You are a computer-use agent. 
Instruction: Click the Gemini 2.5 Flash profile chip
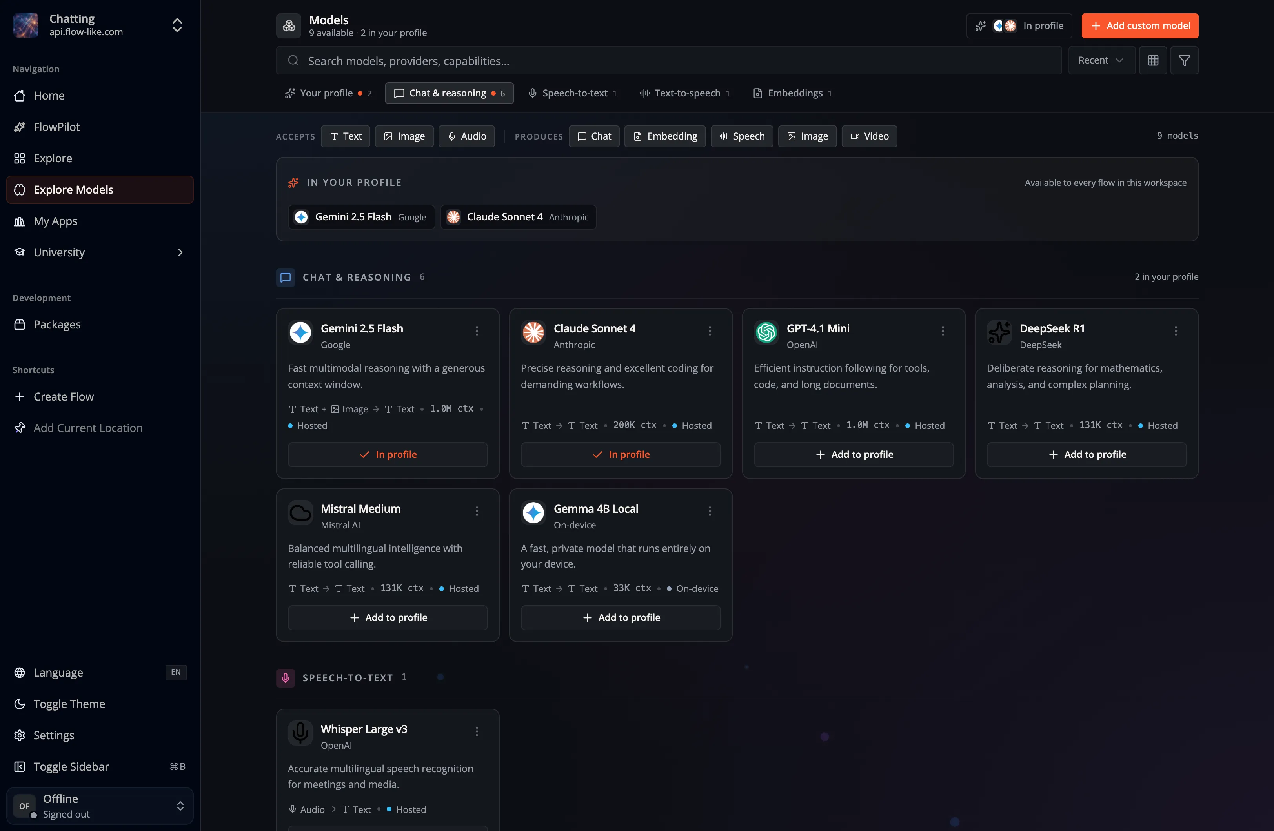tap(361, 217)
